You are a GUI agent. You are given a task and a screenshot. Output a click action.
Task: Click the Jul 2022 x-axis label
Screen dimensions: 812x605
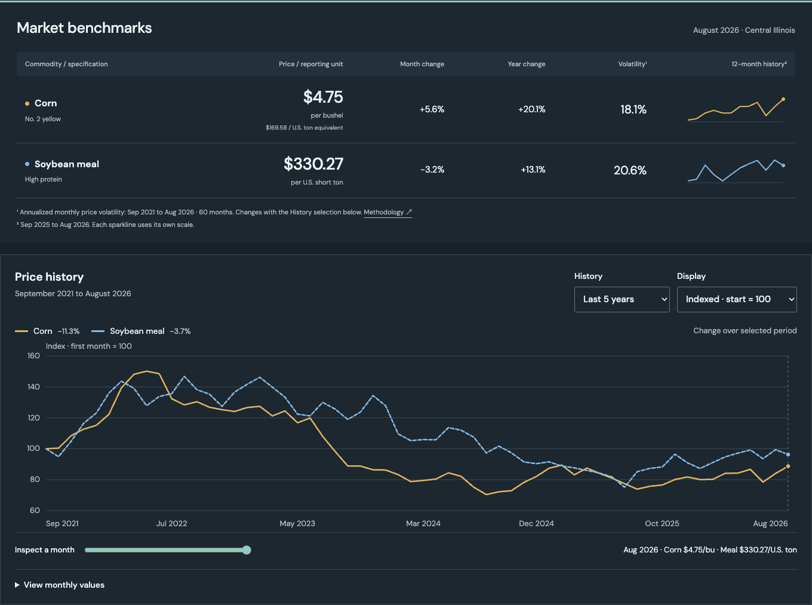pyautogui.click(x=172, y=524)
